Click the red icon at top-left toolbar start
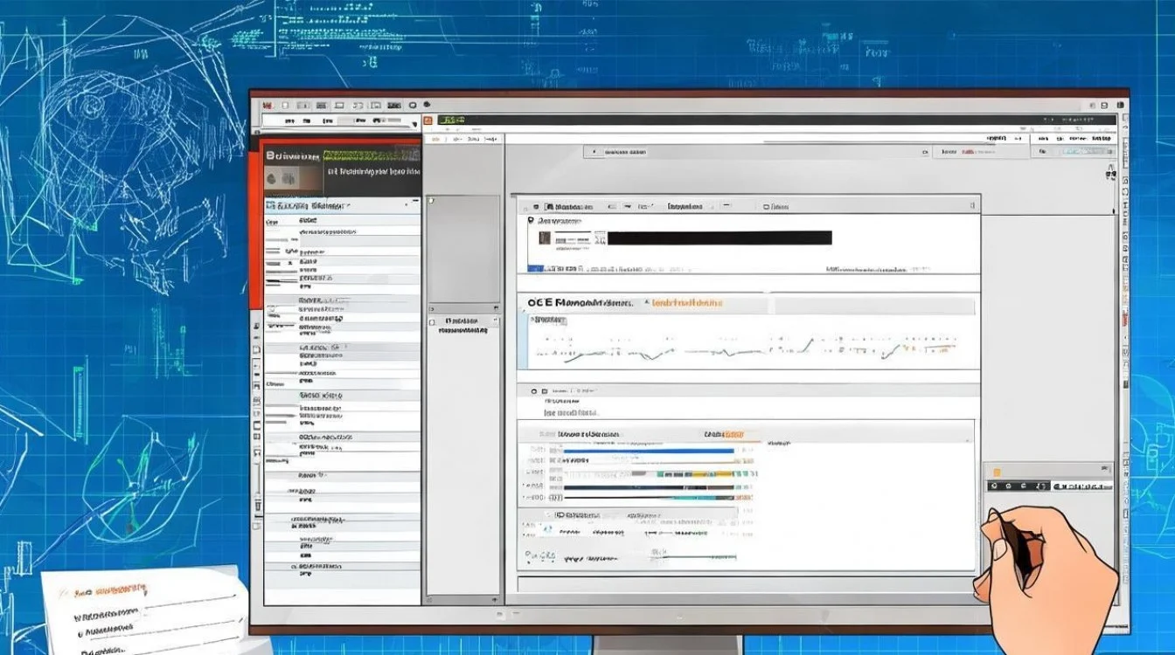 pos(268,105)
